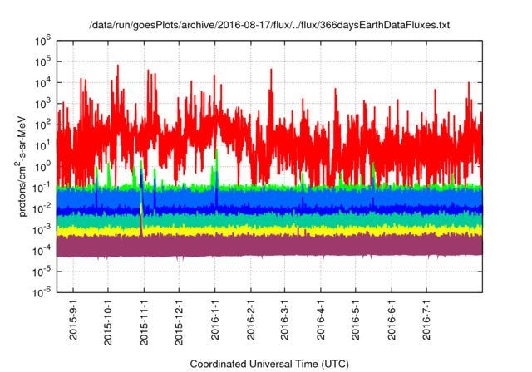This screenshot has height=372, width=532.
Task: Click the y-axis label protons/cm²-s-sr-MeV
Action: coord(22,166)
